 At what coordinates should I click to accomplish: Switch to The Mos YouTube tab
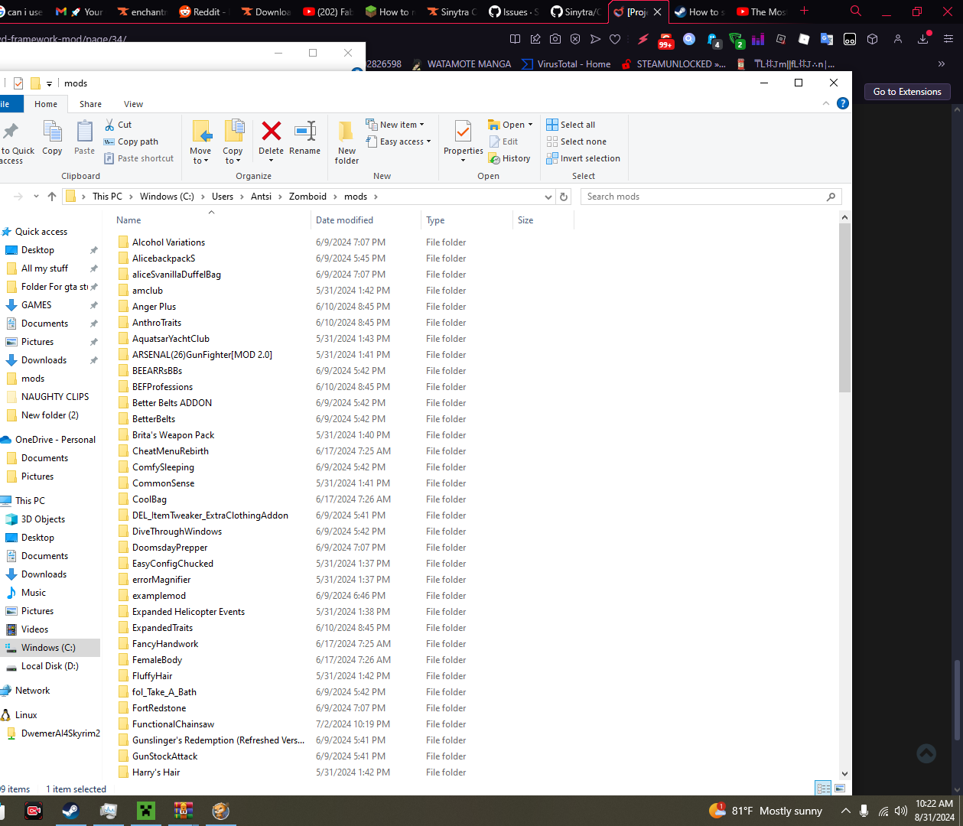(761, 11)
